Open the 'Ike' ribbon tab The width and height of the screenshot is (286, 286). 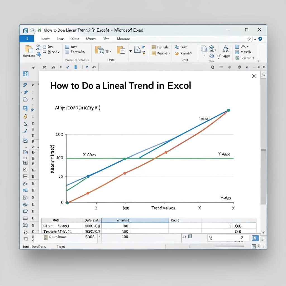tap(106, 39)
